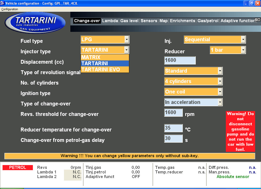Click the Temp.reducer n.a. reading
This screenshot has width=261, height=189.
coord(202,172)
